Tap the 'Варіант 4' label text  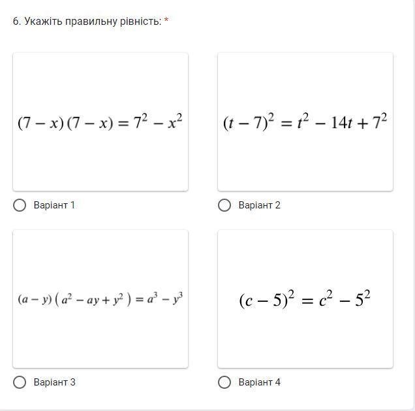259,382
